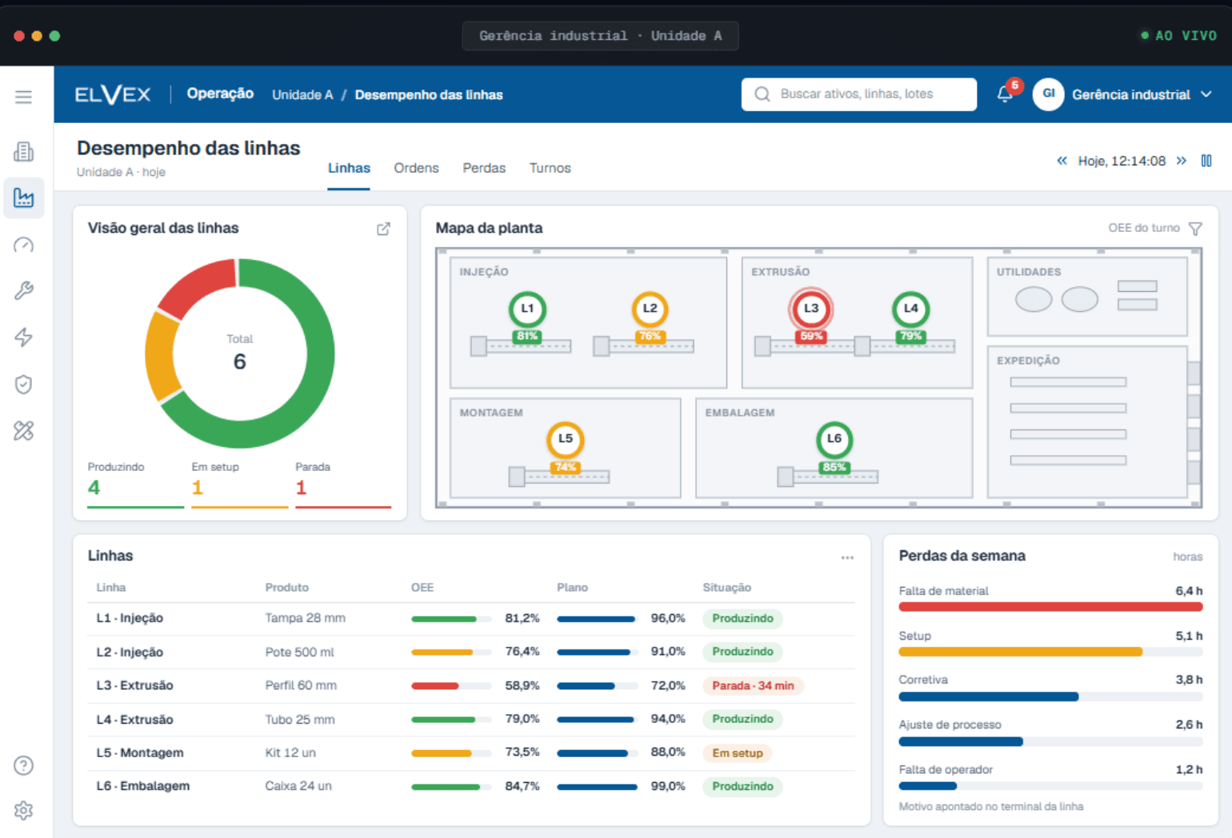The width and height of the screenshot is (1232, 838).
Task: Open the shield quality icon in sidebar
Action: (x=23, y=385)
